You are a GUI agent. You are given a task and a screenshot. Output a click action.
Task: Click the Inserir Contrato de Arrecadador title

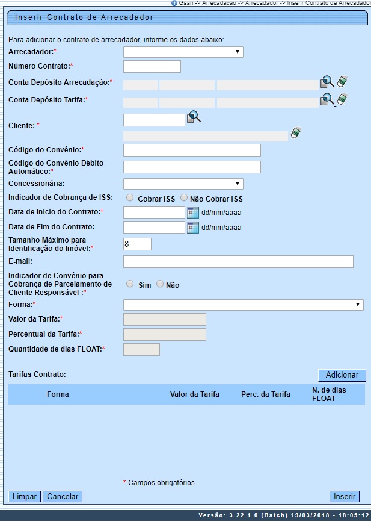click(84, 17)
